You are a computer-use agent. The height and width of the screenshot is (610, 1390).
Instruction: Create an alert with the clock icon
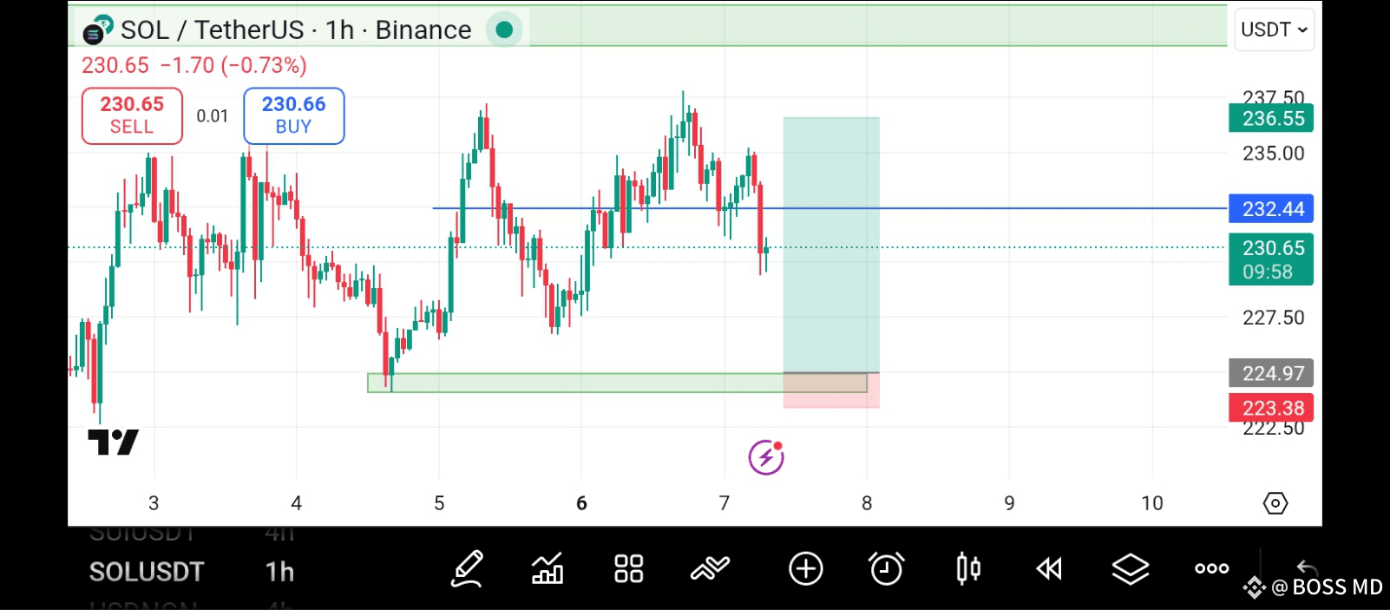[x=886, y=569]
